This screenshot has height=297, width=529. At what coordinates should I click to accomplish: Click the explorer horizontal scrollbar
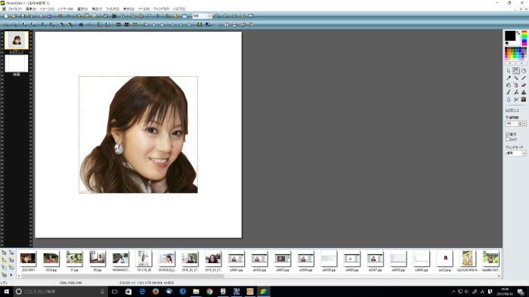click(122, 276)
